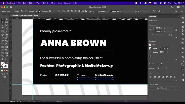Open the search icon in title bar
Screen dimensions: 185x104
point(172,7)
